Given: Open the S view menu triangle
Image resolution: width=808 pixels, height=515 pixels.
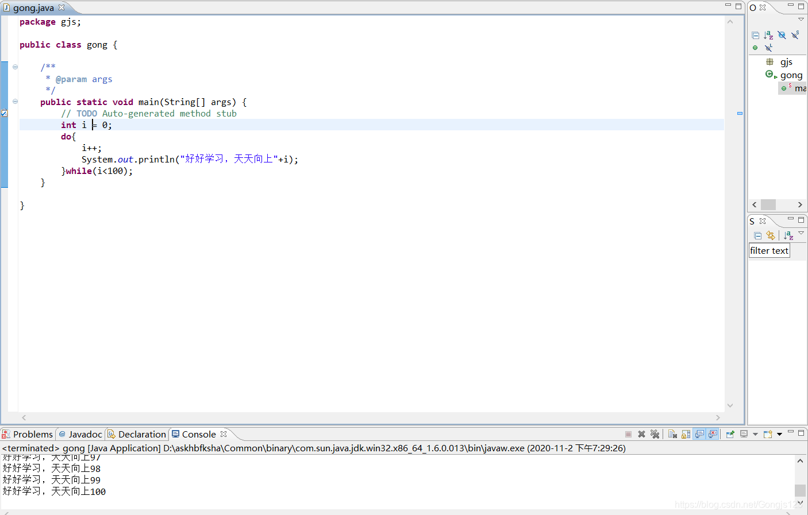Looking at the screenshot, I should click(801, 233).
